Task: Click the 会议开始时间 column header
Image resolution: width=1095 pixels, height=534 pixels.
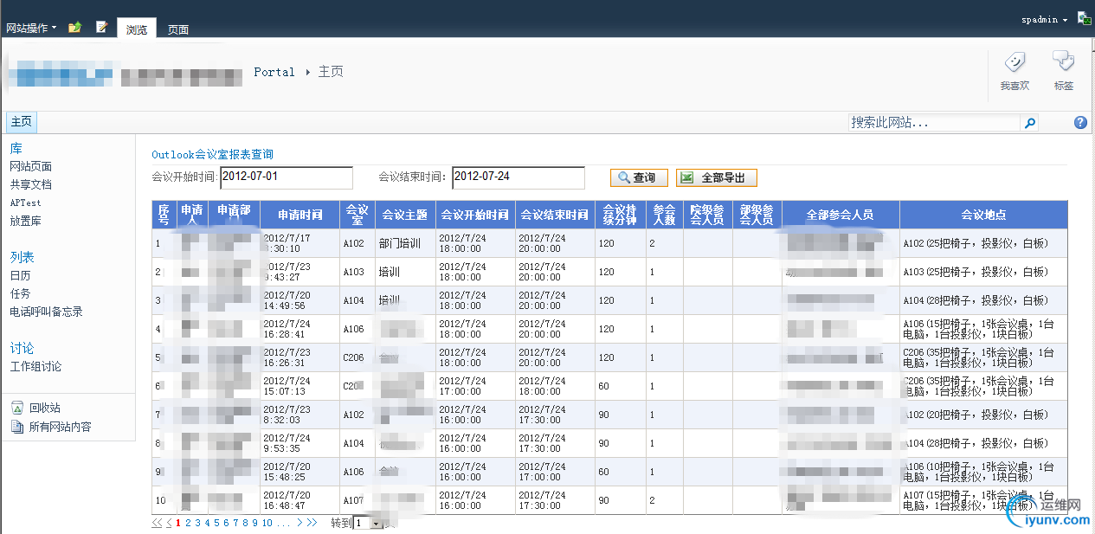Action: pyautogui.click(x=475, y=215)
